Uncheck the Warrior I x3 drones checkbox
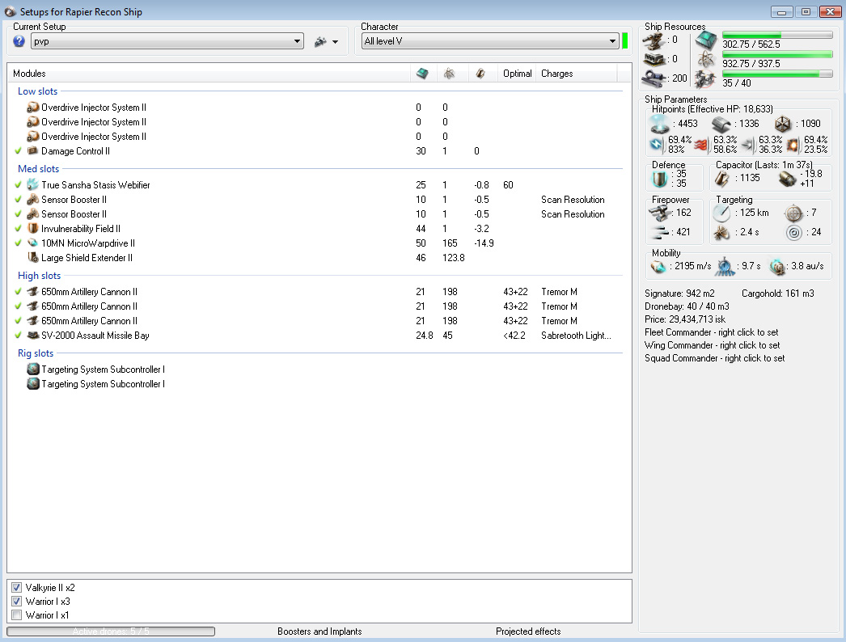This screenshot has width=846, height=642. [17, 602]
